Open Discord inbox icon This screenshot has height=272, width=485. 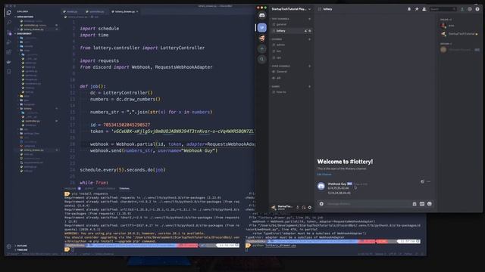click(x=470, y=9)
